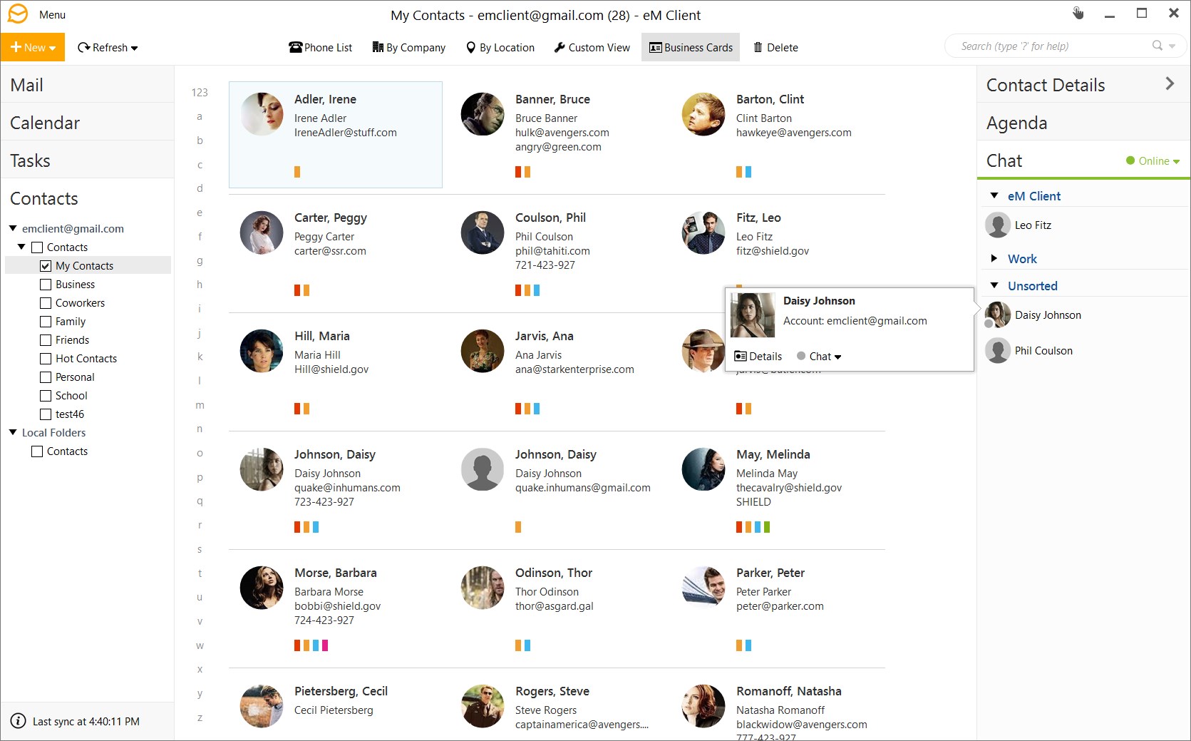
Task: Click the sync info status icon
Action: point(19,721)
